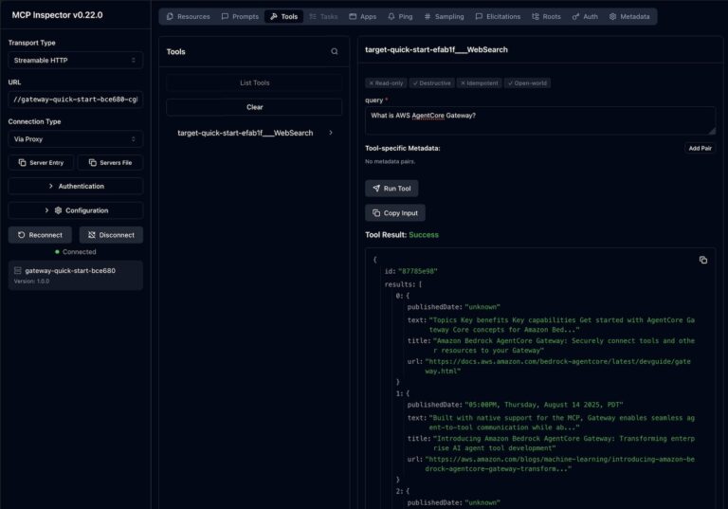Viewport: 728px width, 509px height.
Task: Click the gear icon on Configuration
Action: 58,210
